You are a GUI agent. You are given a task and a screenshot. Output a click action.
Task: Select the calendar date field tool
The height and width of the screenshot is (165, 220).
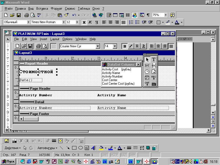[147, 78]
